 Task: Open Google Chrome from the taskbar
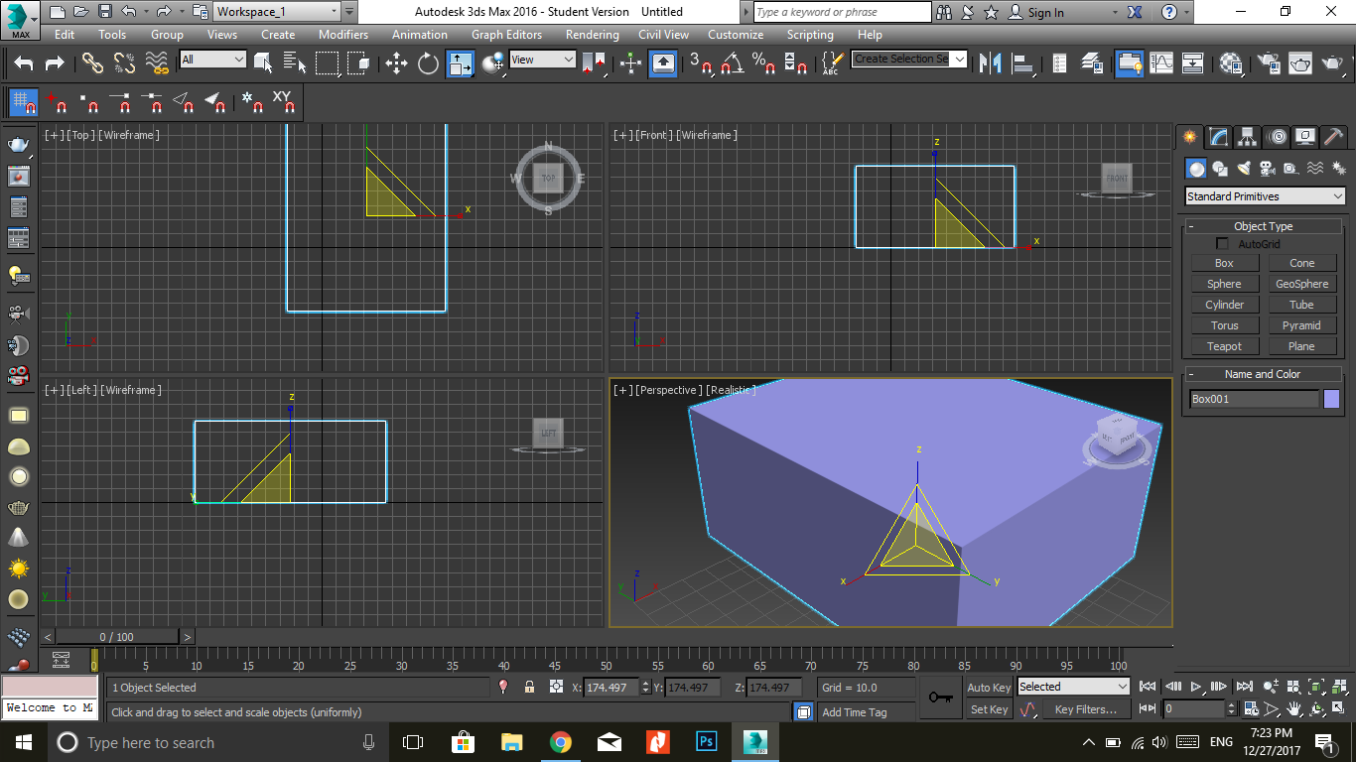click(561, 742)
